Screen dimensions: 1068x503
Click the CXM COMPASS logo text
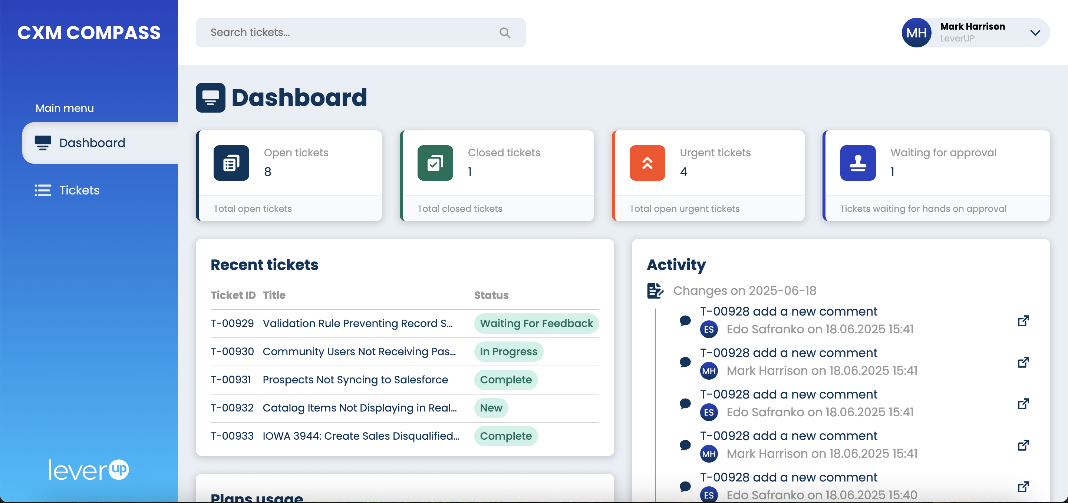point(89,33)
